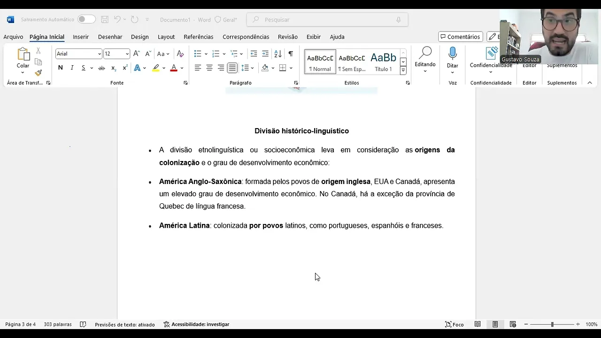This screenshot has width=601, height=338.
Task: Open the borders dropdown arrow
Action: click(x=291, y=68)
